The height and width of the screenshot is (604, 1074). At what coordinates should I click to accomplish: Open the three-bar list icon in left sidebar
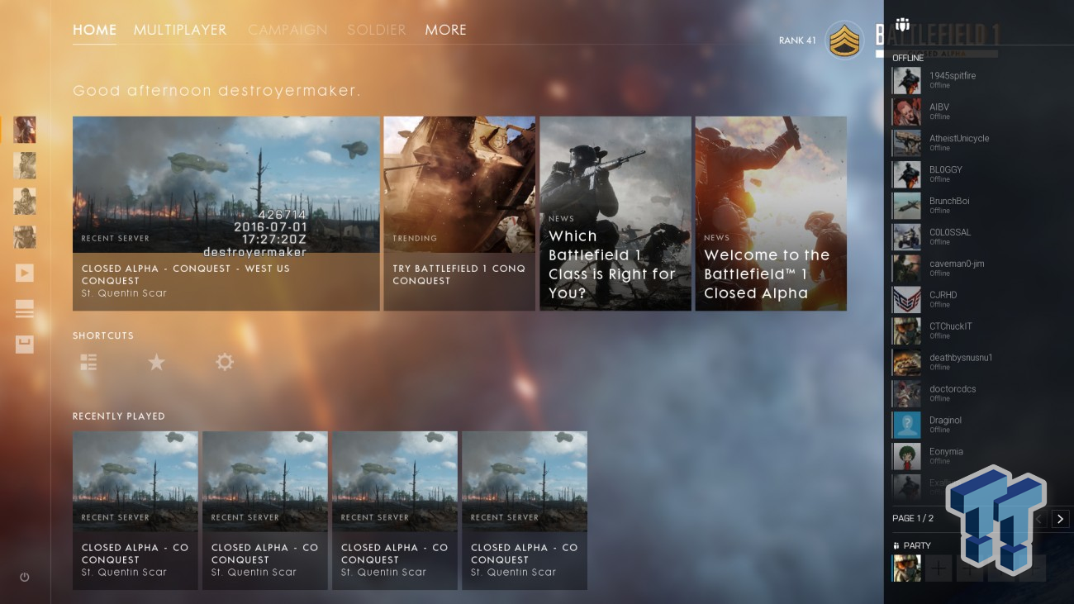coord(25,310)
